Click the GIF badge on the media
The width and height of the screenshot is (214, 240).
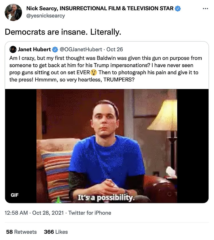tap(15, 195)
